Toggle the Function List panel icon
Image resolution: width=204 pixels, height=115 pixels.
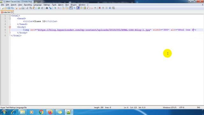pyautogui.click(x=88, y=8)
